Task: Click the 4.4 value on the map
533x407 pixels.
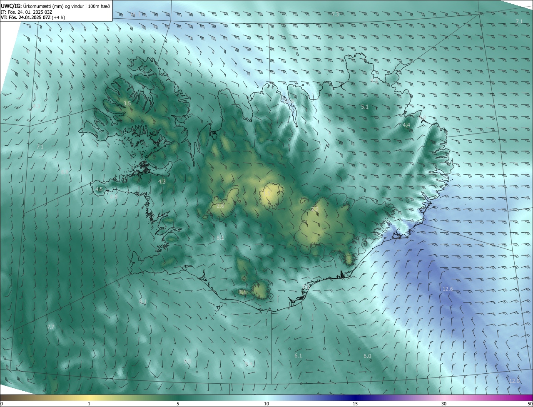Action: (406, 125)
